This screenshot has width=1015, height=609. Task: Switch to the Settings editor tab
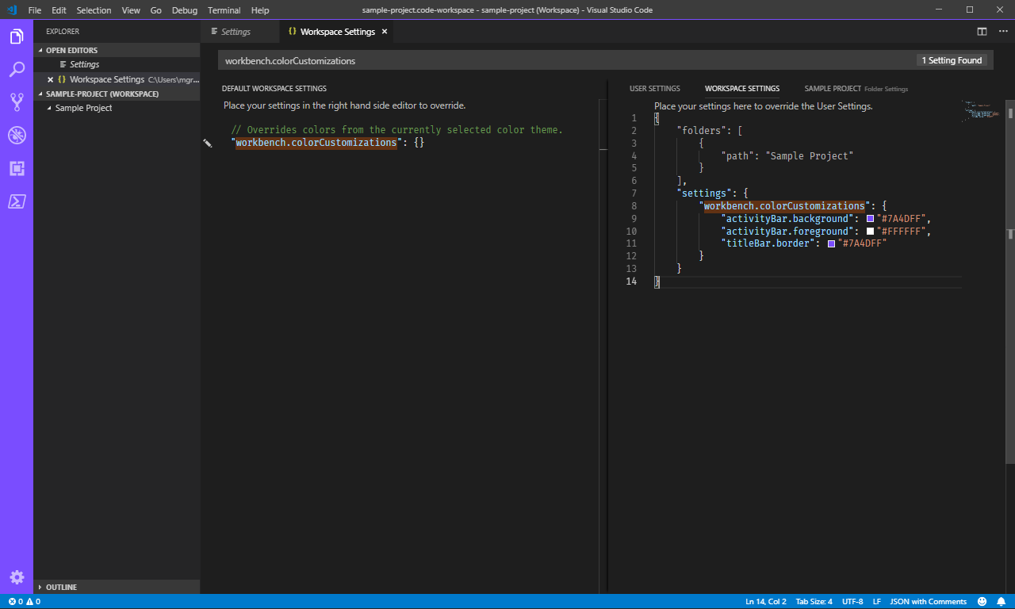pos(240,32)
